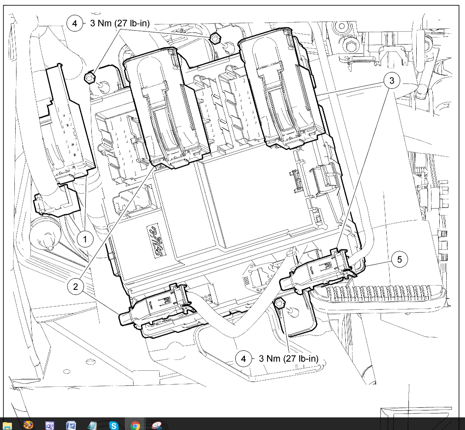This screenshot has height=430, width=465.
Task: Click the circled callout number 2
Action: [x=76, y=287]
